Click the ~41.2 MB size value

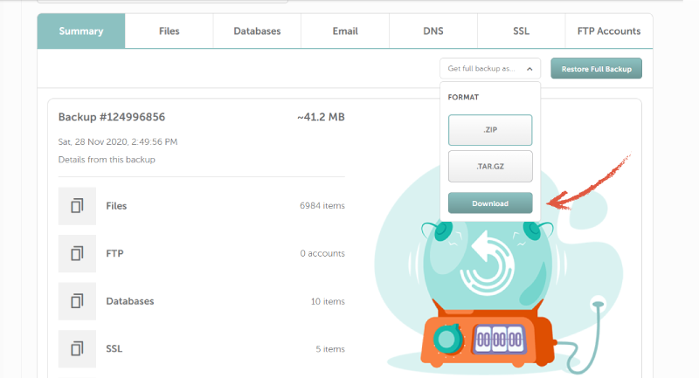pyautogui.click(x=321, y=117)
